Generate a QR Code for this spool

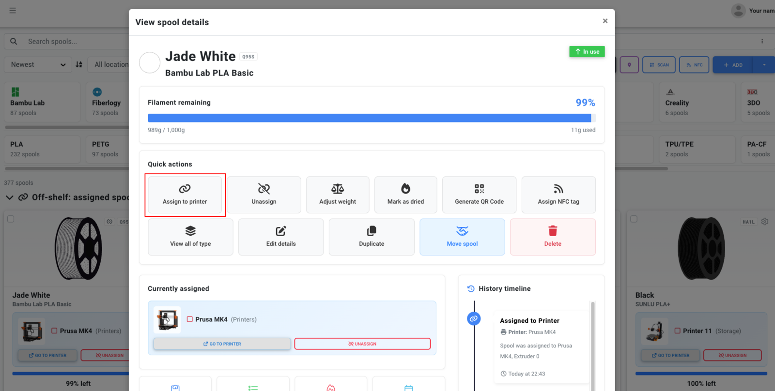[479, 195]
